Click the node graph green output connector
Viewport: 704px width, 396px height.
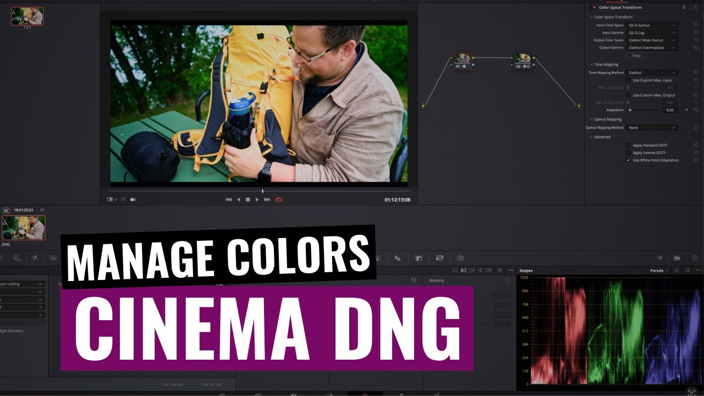(579, 106)
